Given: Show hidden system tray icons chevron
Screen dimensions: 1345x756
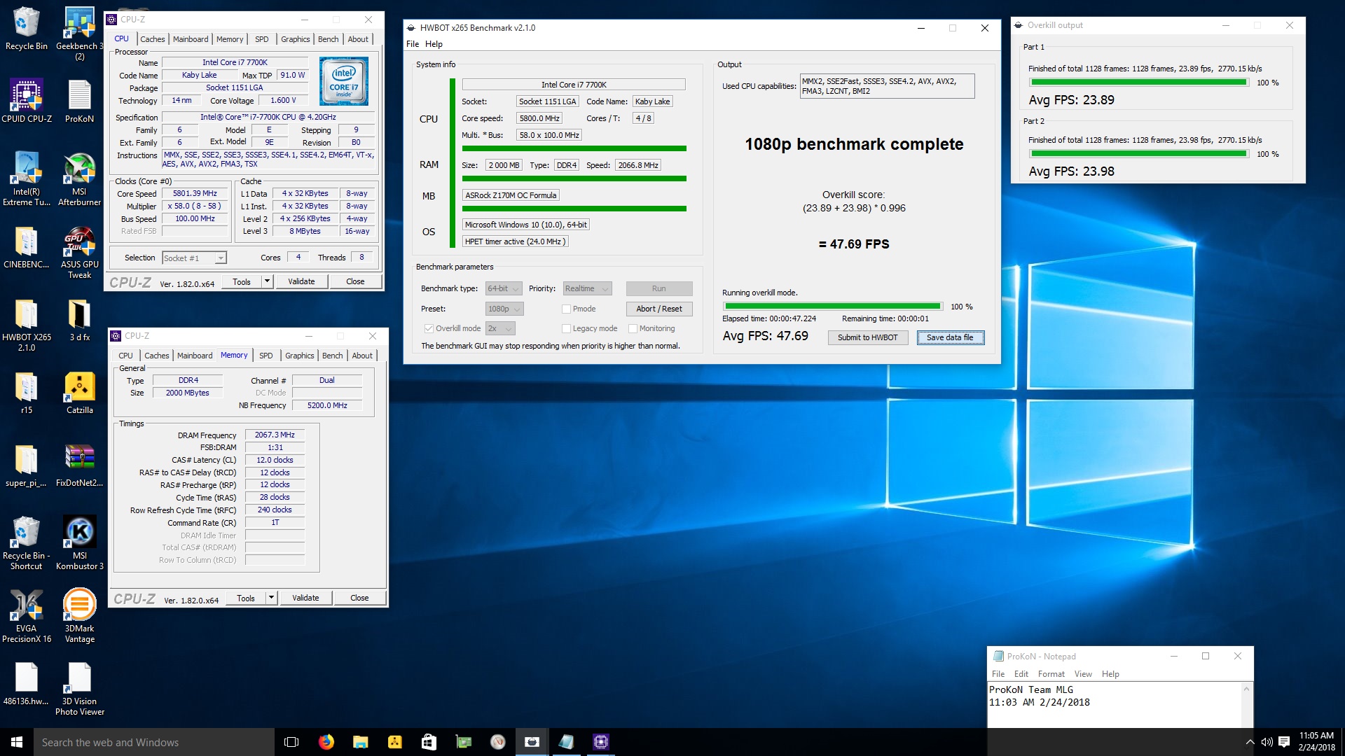Looking at the screenshot, I should pos(1250,742).
